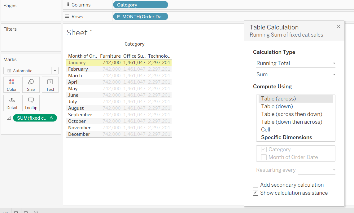Image resolution: width=354 pixels, height=213 pixels.
Task: Click the delta table-calc icon on SUM pill
Action: pos(51,118)
